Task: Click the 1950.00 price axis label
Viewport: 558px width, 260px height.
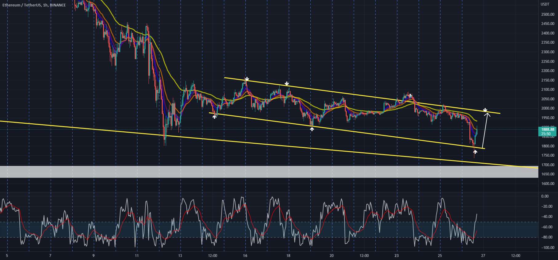Action: tap(548, 118)
